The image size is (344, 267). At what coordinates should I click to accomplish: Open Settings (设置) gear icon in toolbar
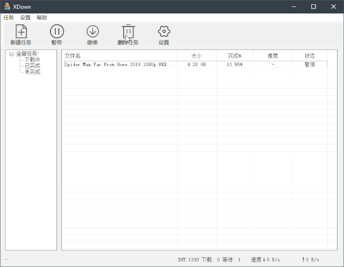pyautogui.click(x=164, y=32)
